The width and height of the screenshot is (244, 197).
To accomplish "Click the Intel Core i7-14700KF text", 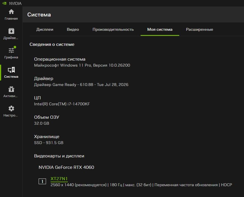I will (x=62, y=104).
